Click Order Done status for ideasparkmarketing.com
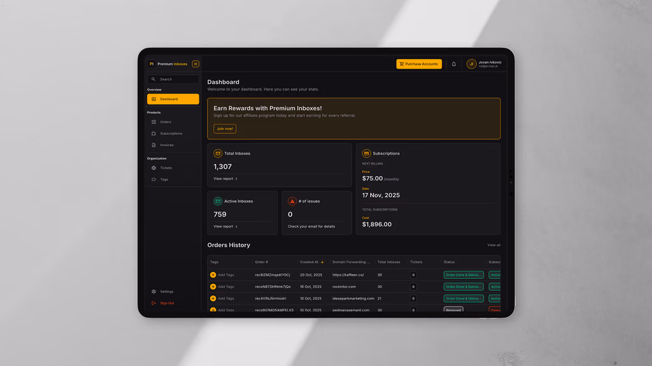The height and width of the screenshot is (366, 652). pos(464,299)
